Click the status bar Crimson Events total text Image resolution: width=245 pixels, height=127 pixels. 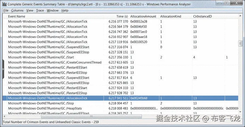click(51, 122)
